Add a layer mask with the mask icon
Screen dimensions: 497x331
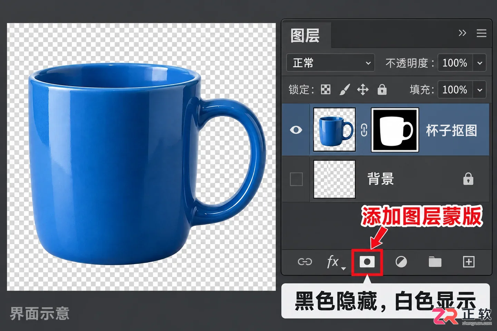pos(367,262)
